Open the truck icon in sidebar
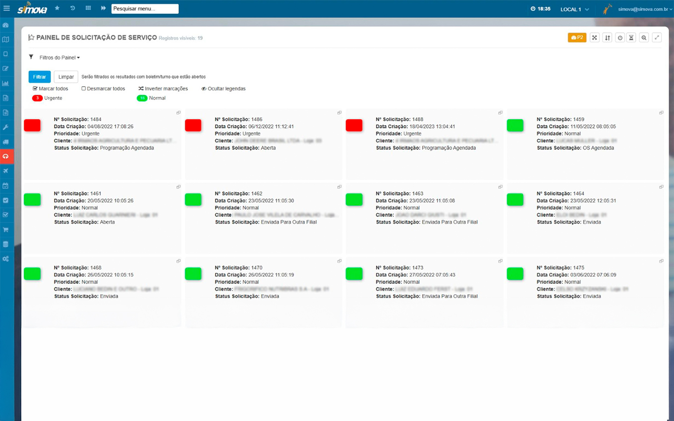Viewport: 674px width, 421px height. [x=5, y=142]
